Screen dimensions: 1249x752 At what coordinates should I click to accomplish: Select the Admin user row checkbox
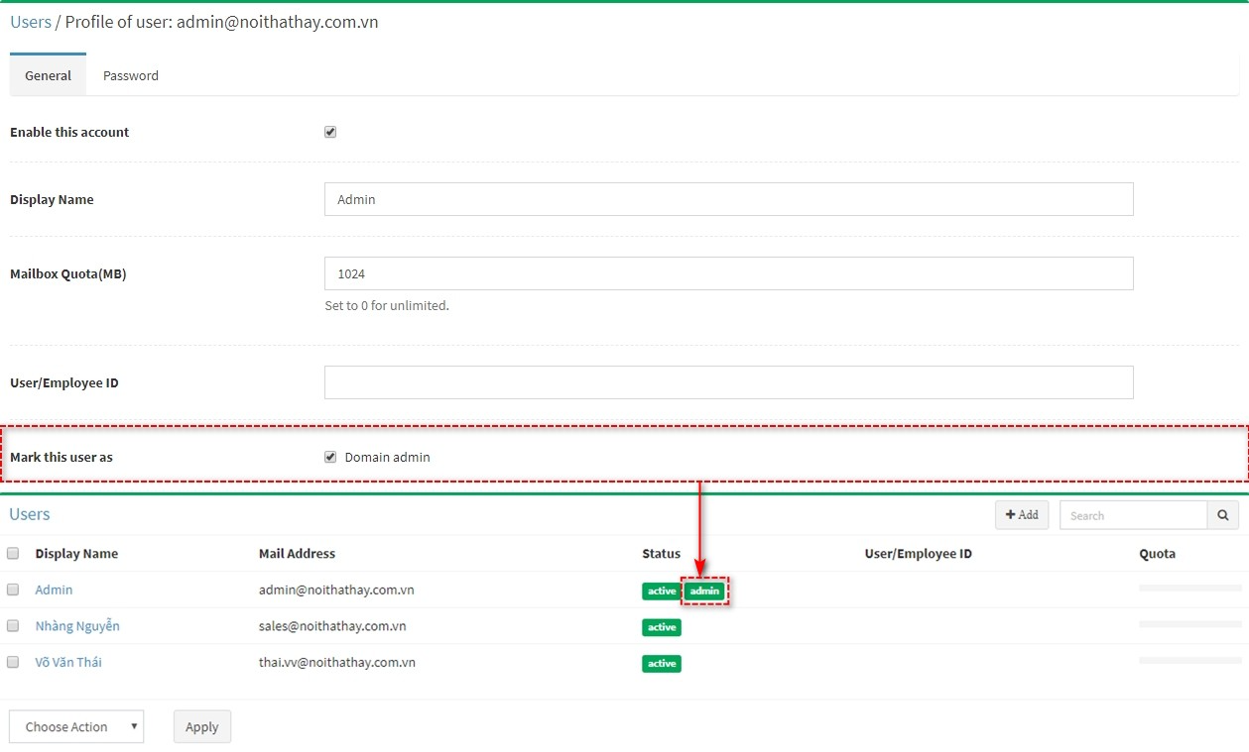pyautogui.click(x=13, y=590)
